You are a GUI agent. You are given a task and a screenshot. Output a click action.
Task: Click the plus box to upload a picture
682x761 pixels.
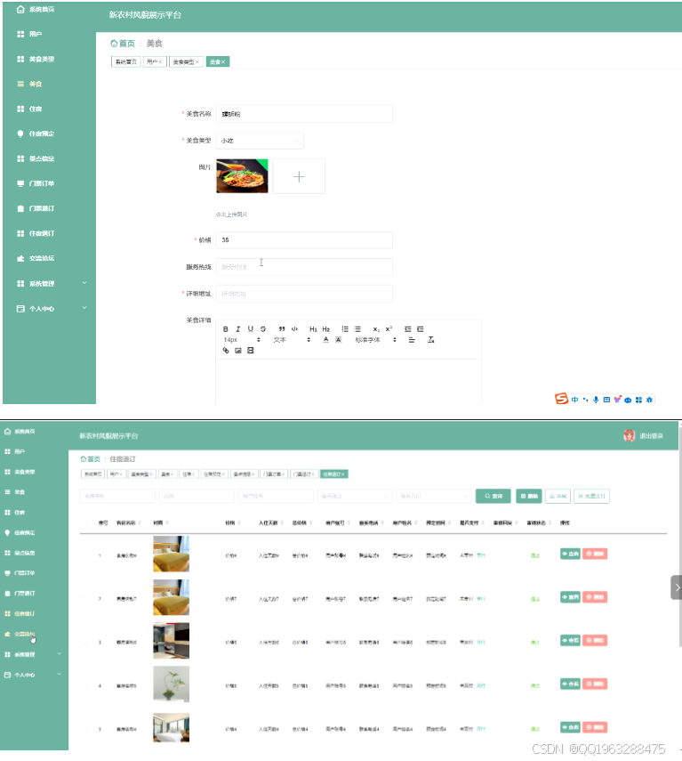(x=299, y=176)
